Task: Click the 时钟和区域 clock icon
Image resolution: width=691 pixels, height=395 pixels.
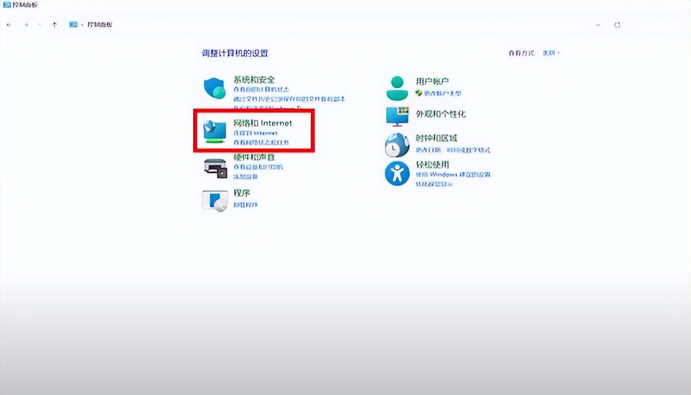Action: tap(397, 145)
